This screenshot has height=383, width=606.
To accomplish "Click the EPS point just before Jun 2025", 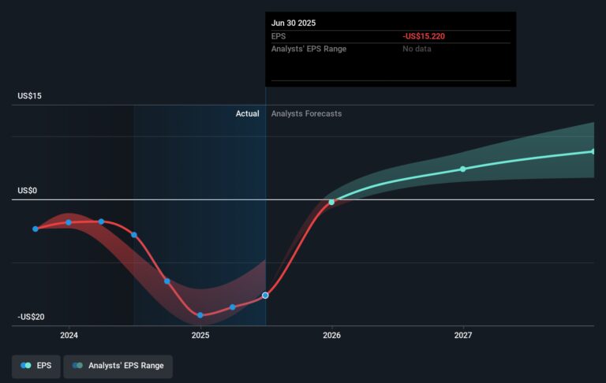I will pos(233,307).
